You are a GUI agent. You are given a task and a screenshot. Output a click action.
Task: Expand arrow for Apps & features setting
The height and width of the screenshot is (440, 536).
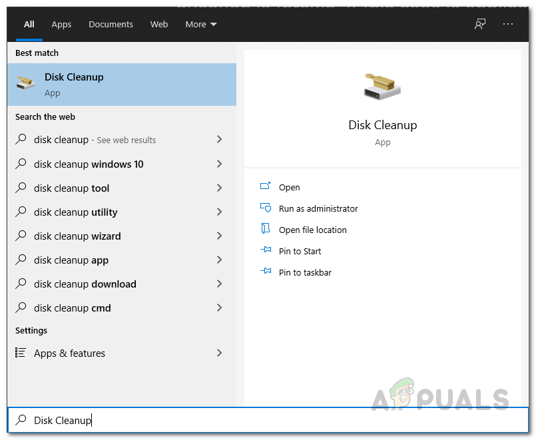pyautogui.click(x=220, y=353)
